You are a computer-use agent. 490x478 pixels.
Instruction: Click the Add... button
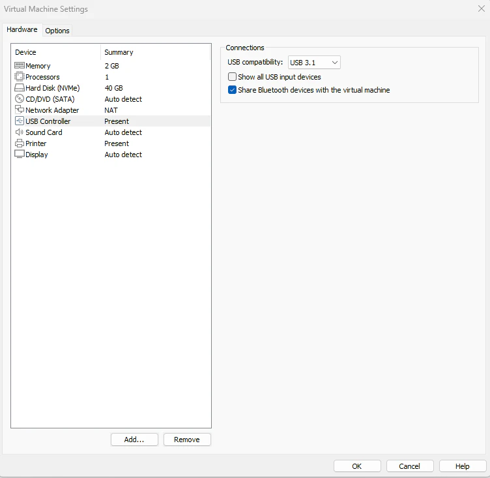pos(134,440)
